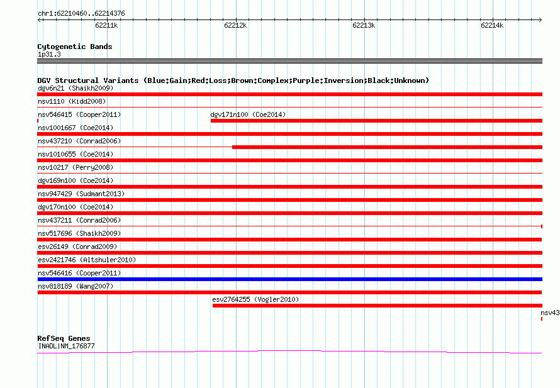Screen dimensions: 560x388
Task: Click the DGV Structural Variants track title
Action: click(x=233, y=80)
